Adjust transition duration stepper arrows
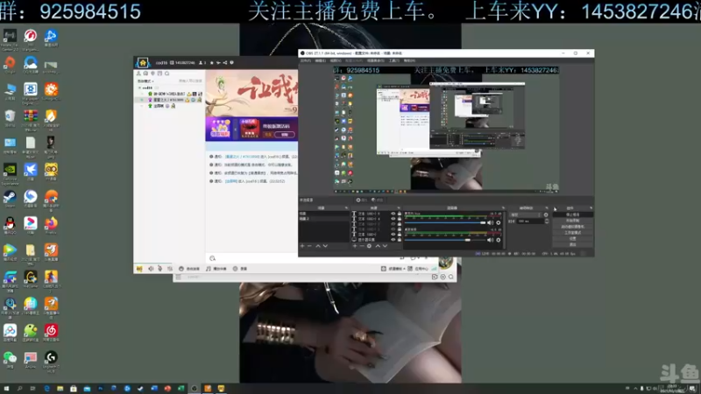This screenshot has width=701, height=394. pos(547,222)
